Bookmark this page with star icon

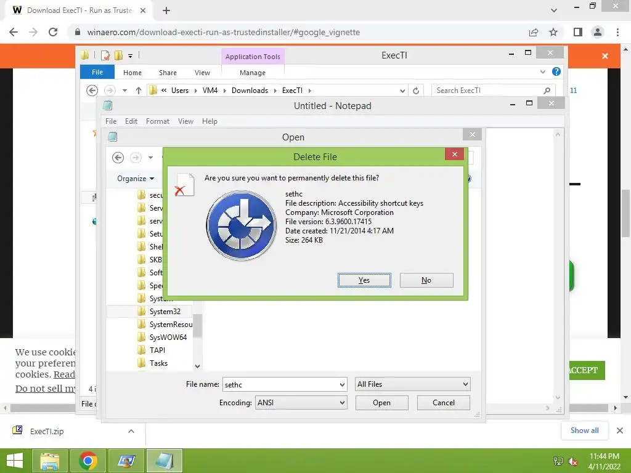553,32
